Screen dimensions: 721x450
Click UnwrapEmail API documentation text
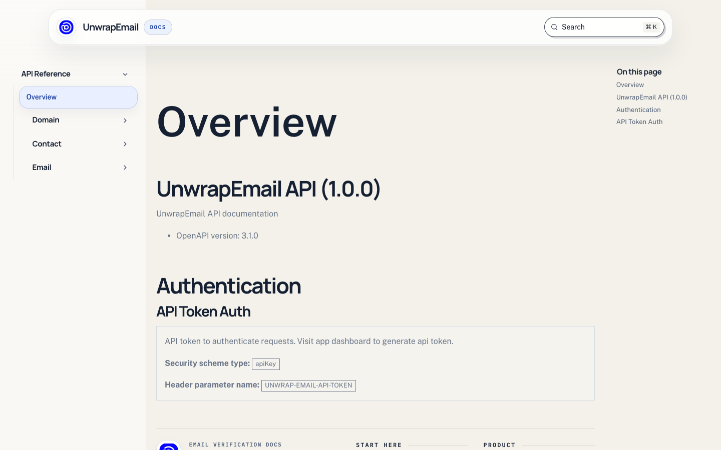point(217,214)
